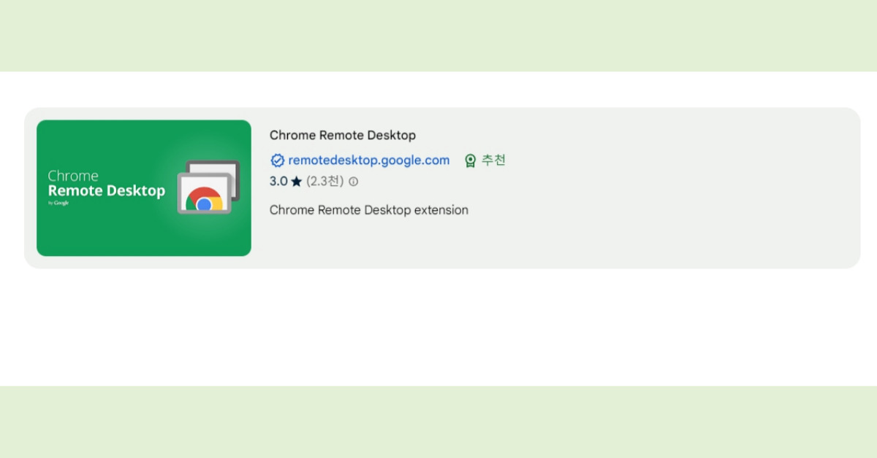This screenshot has width=877, height=458.
Task: Click the rating info circle icon
Action: pyautogui.click(x=354, y=182)
